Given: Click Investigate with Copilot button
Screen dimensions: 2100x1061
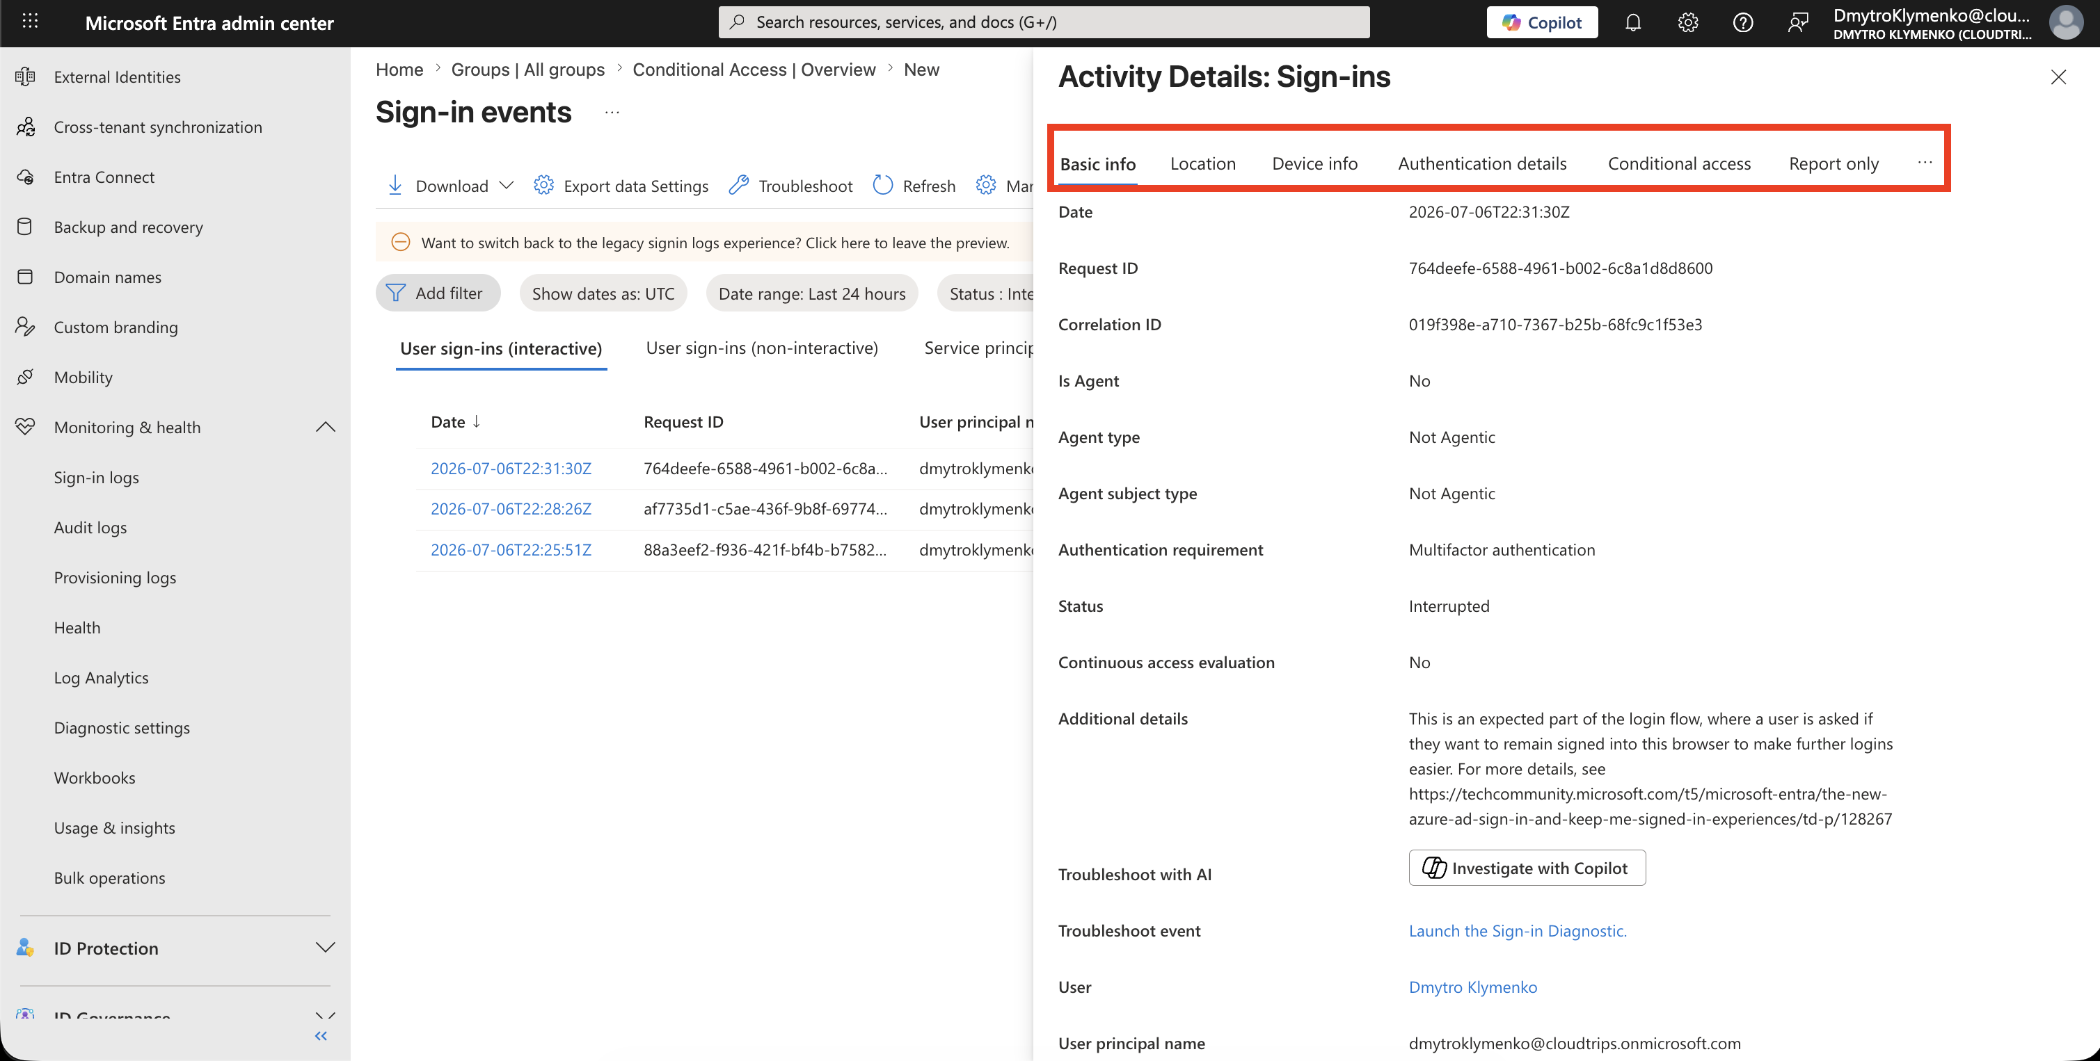Looking at the screenshot, I should 1527,868.
